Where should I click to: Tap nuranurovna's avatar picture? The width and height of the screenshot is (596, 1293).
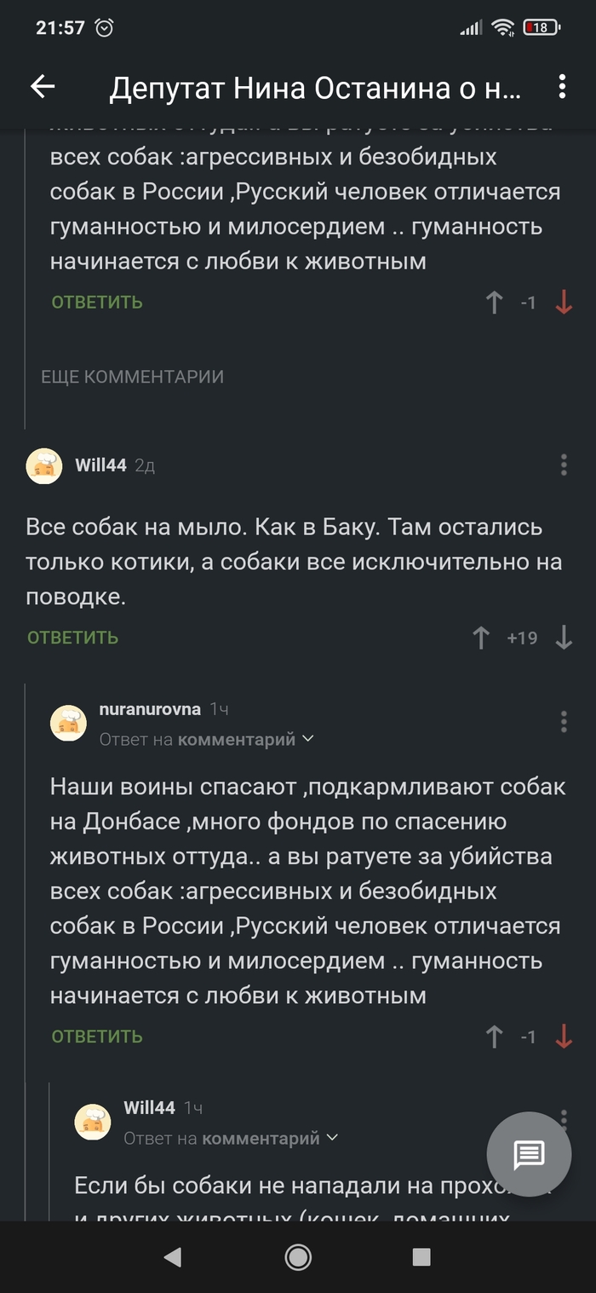[69, 722]
